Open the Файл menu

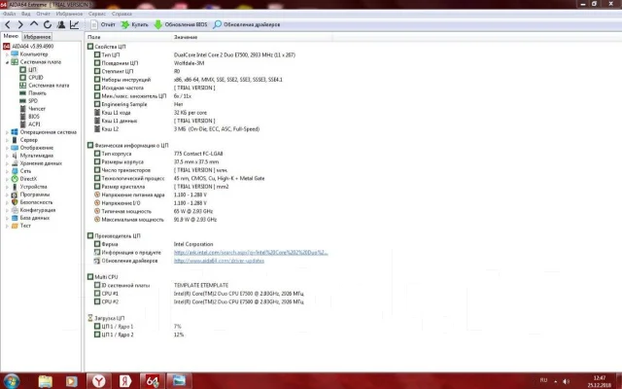click(x=9, y=14)
